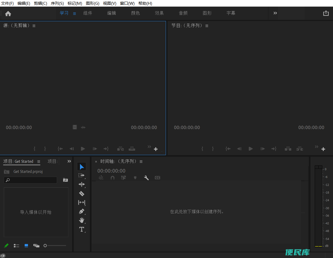This screenshot has width=333, height=258.
Task: Click Go to In in the Source monitor
Action: click(60, 149)
